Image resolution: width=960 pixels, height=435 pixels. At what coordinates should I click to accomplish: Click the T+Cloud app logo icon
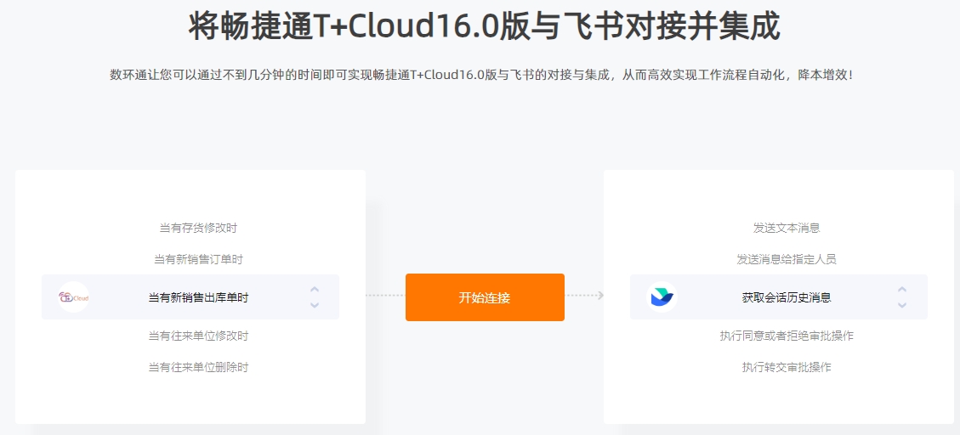(x=73, y=297)
